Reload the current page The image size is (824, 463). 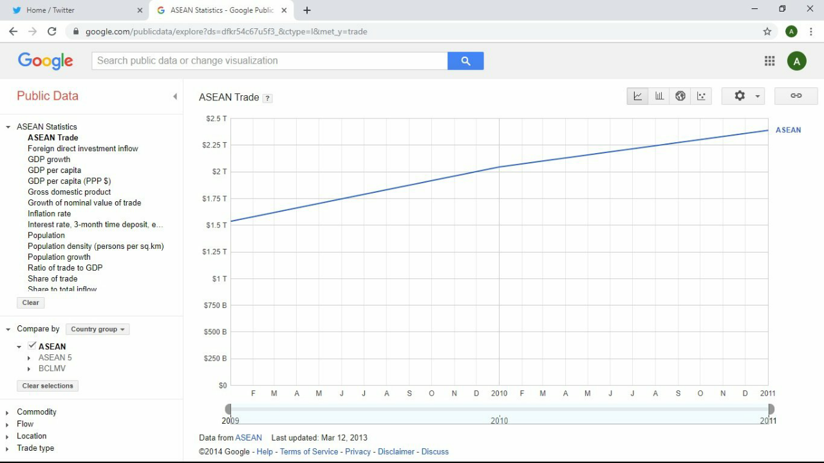point(52,32)
